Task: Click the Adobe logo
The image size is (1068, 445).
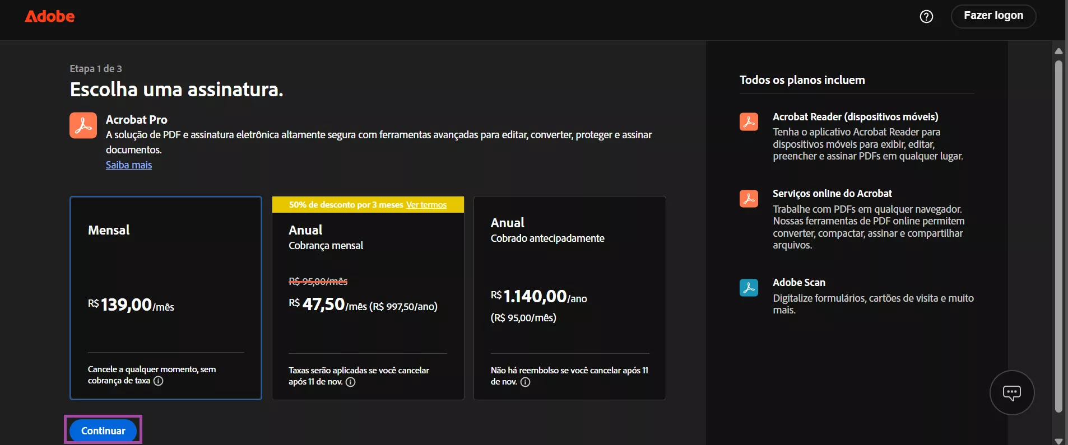Action: click(49, 16)
